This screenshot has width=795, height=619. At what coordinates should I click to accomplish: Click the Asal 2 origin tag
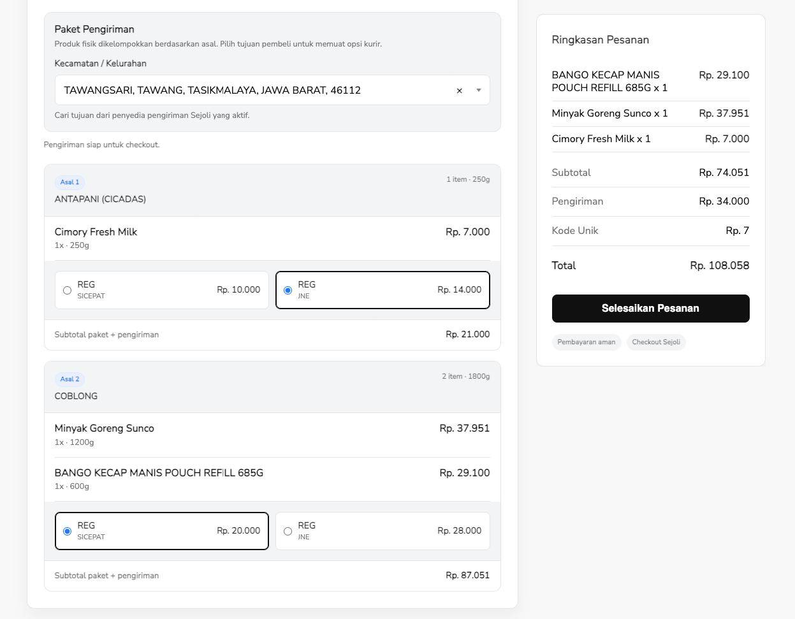click(69, 379)
